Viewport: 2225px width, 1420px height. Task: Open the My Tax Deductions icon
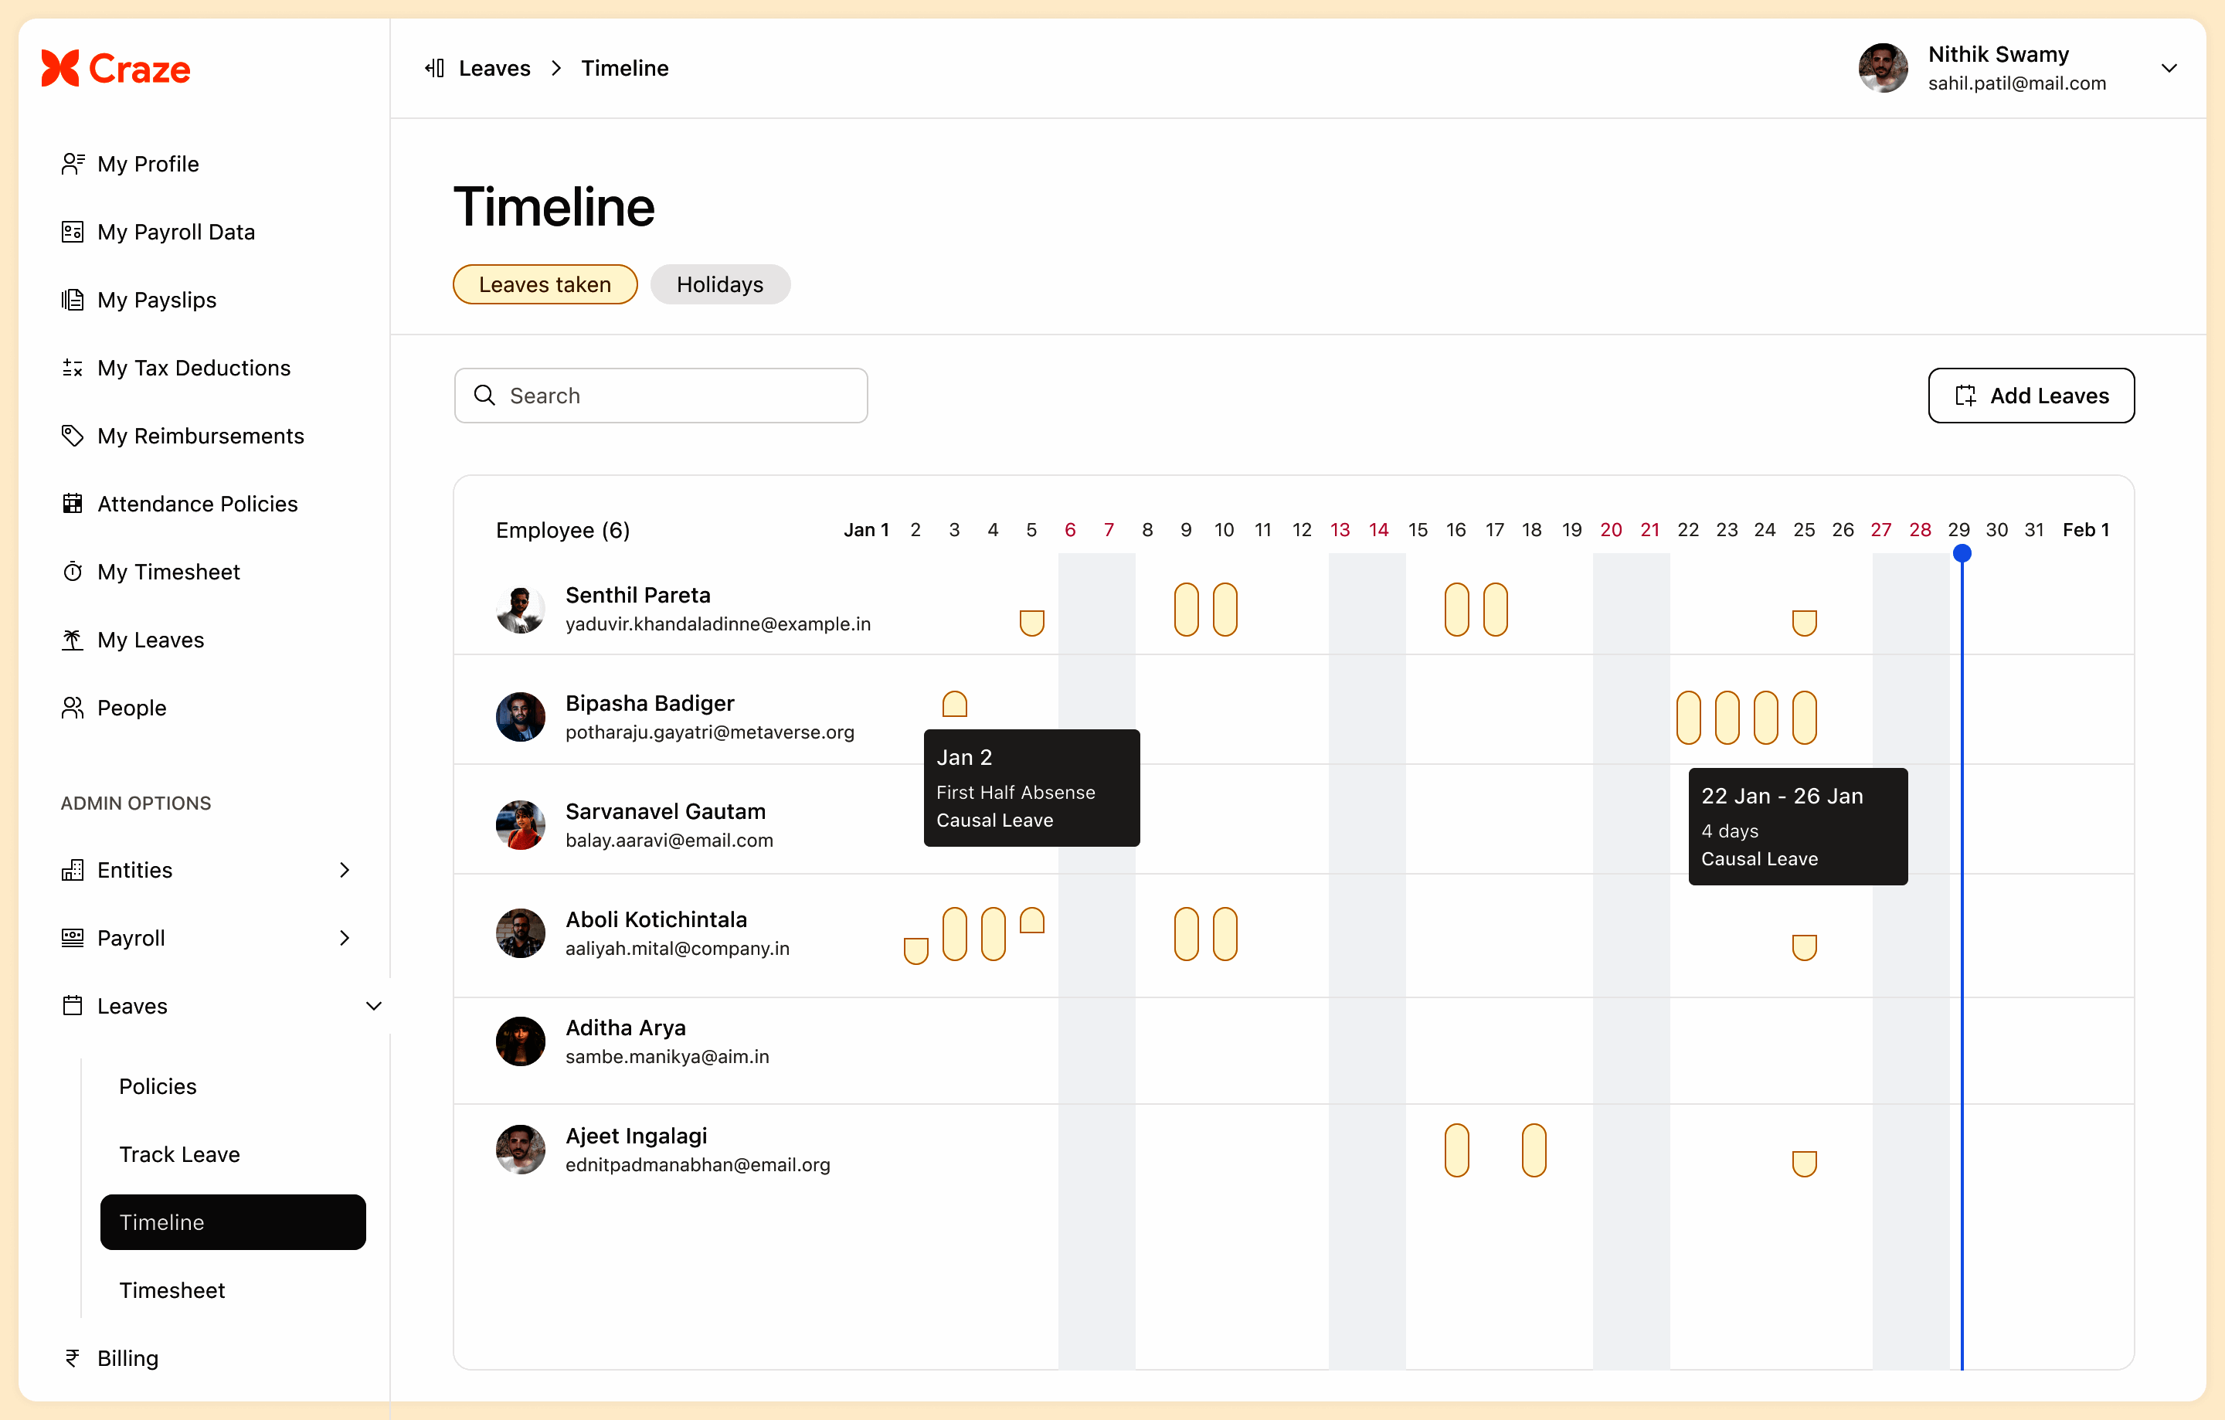72,368
